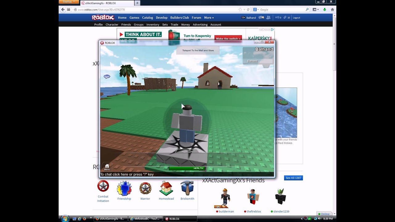Open builderman's friend profile link
This screenshot has width=395, height=222.
226,212
